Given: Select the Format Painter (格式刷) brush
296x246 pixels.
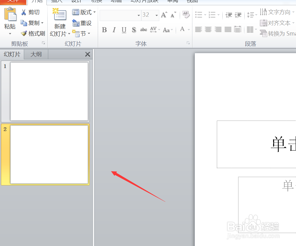Looking at the screenshot, I should click(x=33, y=34).
